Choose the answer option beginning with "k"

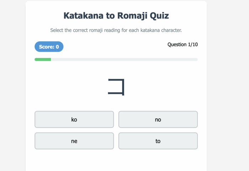pos(74,119)
